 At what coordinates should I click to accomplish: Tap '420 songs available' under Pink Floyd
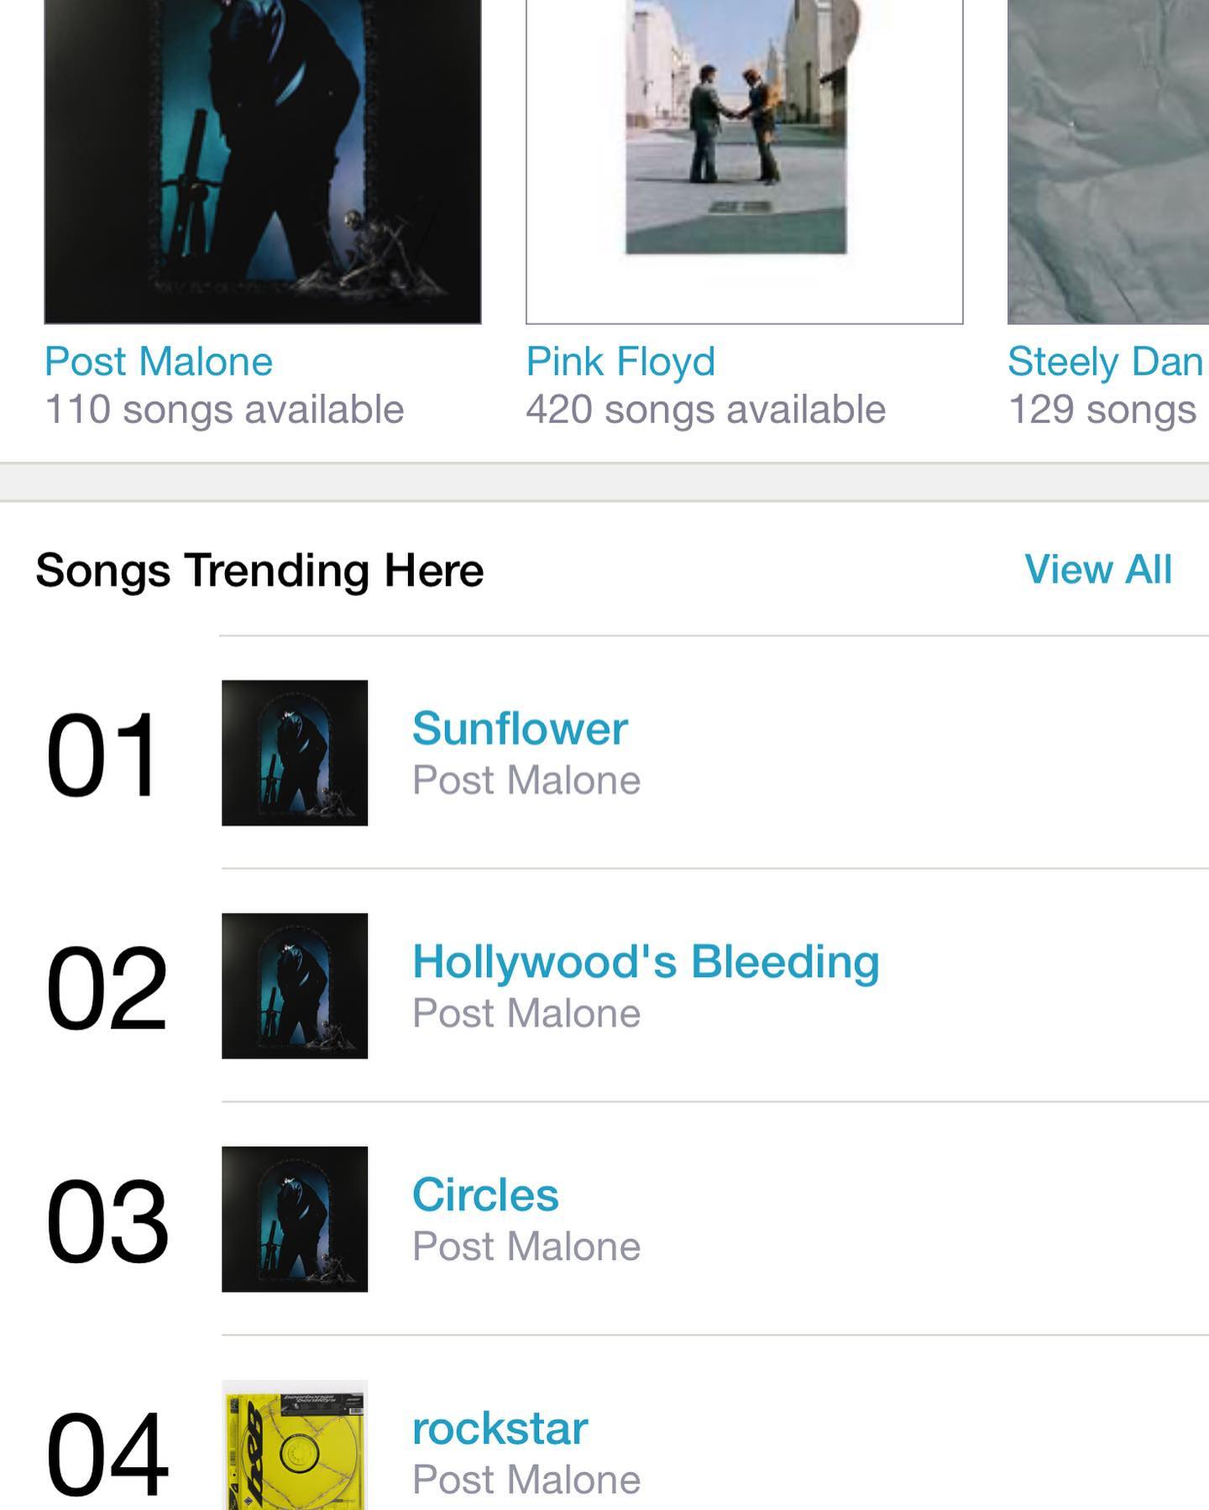[706, 410]
